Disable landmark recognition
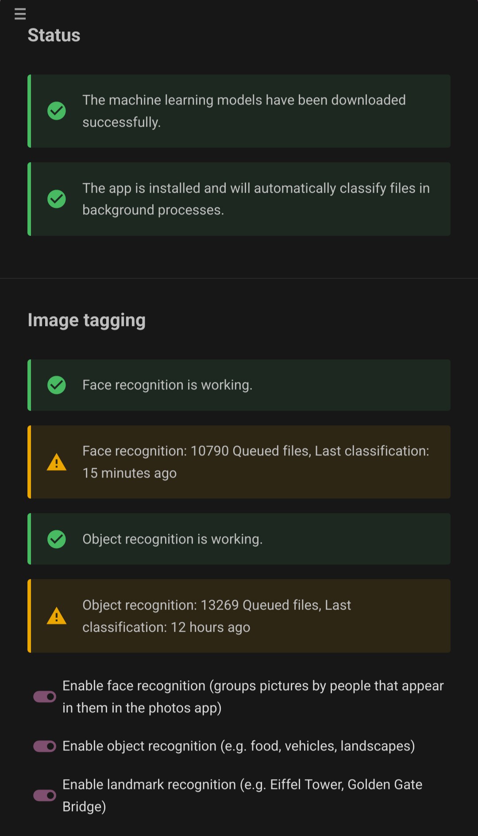This screenshot has width=478, height=836. [x=44, y=796]
